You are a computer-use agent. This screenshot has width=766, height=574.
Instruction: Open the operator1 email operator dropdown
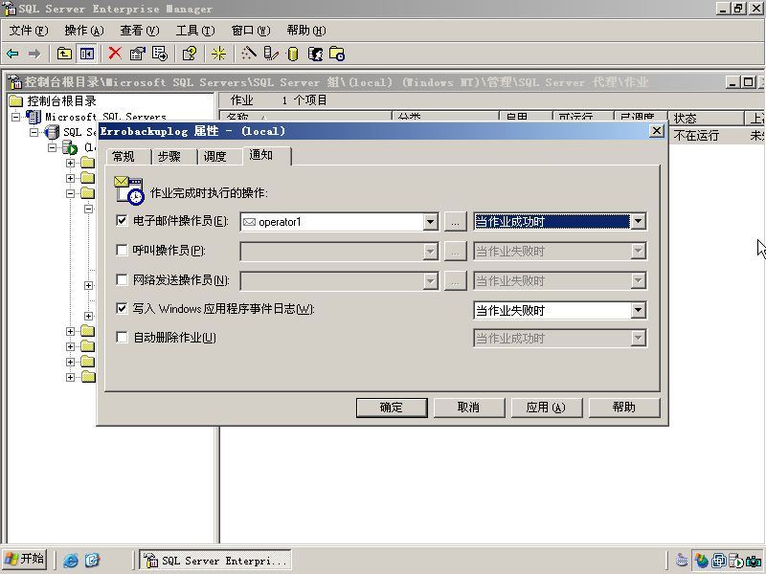430,222
